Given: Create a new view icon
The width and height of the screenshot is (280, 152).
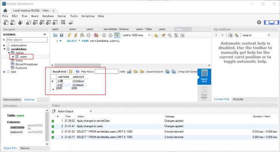Looking at the screenshot, I should click(42, 22).
